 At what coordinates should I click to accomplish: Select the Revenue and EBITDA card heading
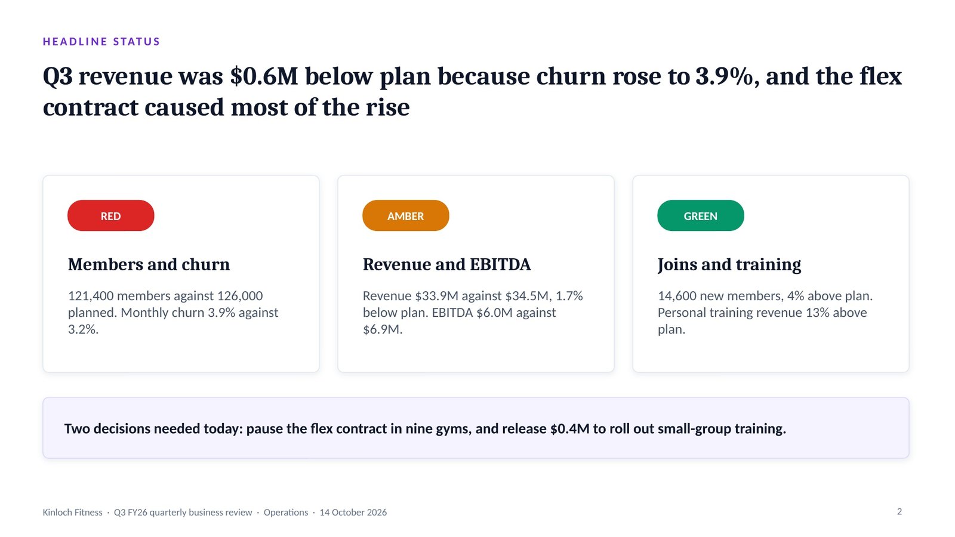pos(446,264)
